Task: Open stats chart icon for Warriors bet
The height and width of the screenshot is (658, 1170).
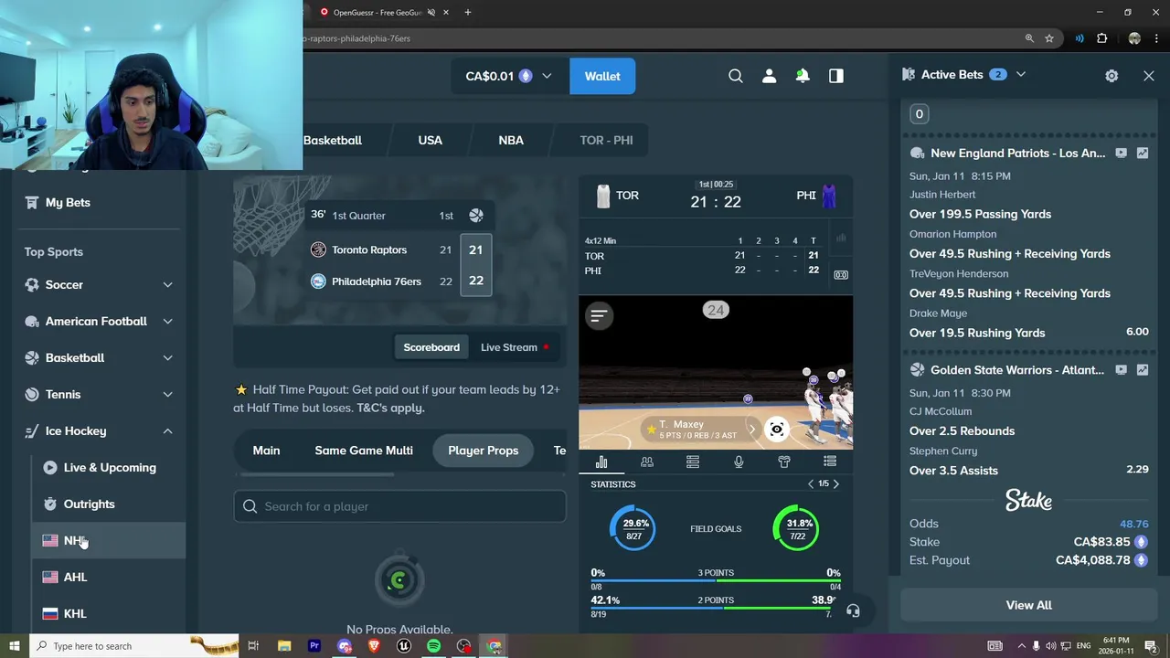Action: [1143, 370]
